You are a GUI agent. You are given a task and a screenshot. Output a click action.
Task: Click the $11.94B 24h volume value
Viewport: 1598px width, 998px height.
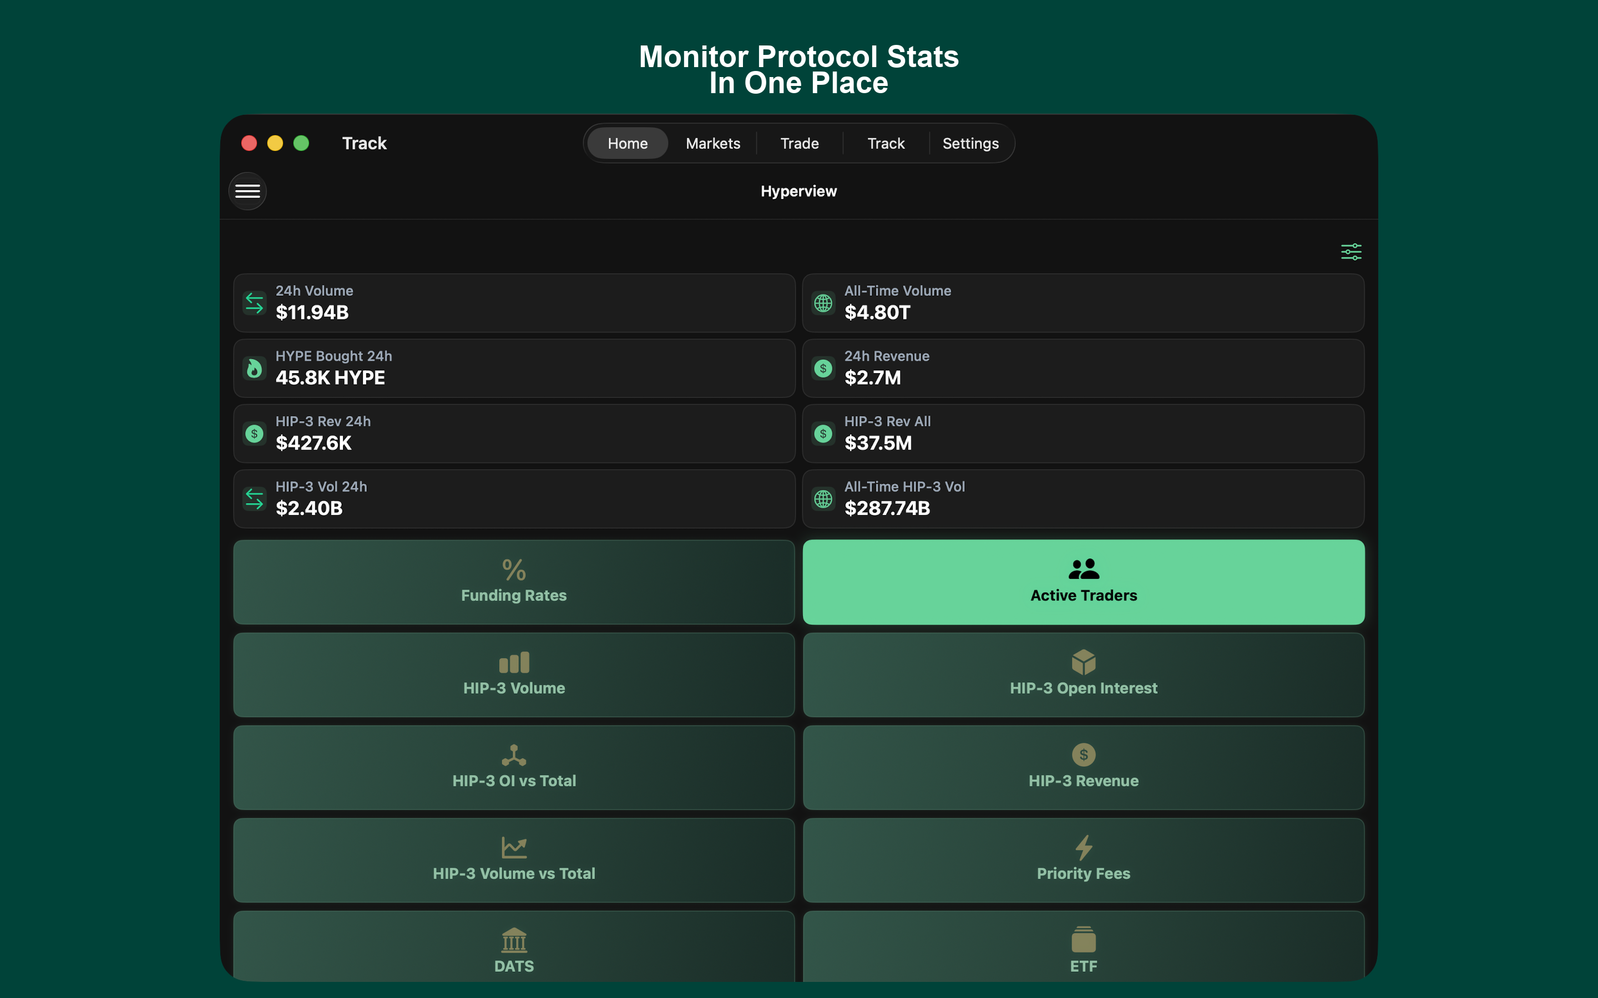(x=312, y=313)
